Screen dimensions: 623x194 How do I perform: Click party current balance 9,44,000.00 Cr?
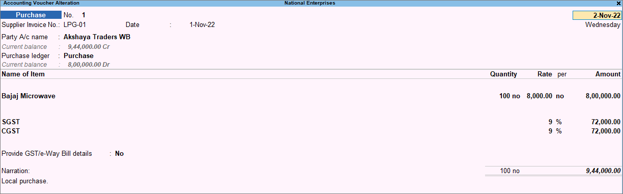pos(89,46)
